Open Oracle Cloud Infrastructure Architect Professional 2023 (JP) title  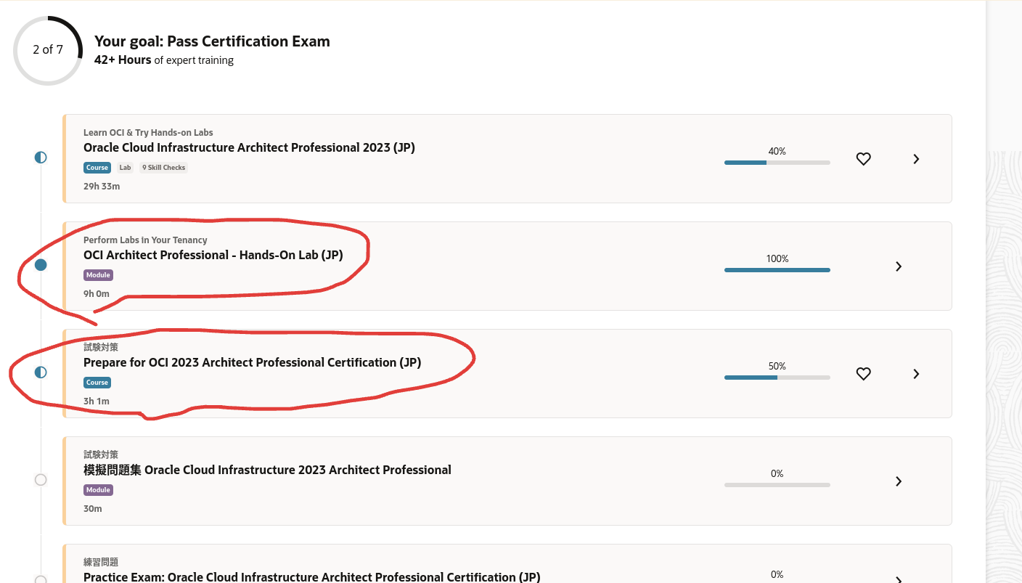249,147
